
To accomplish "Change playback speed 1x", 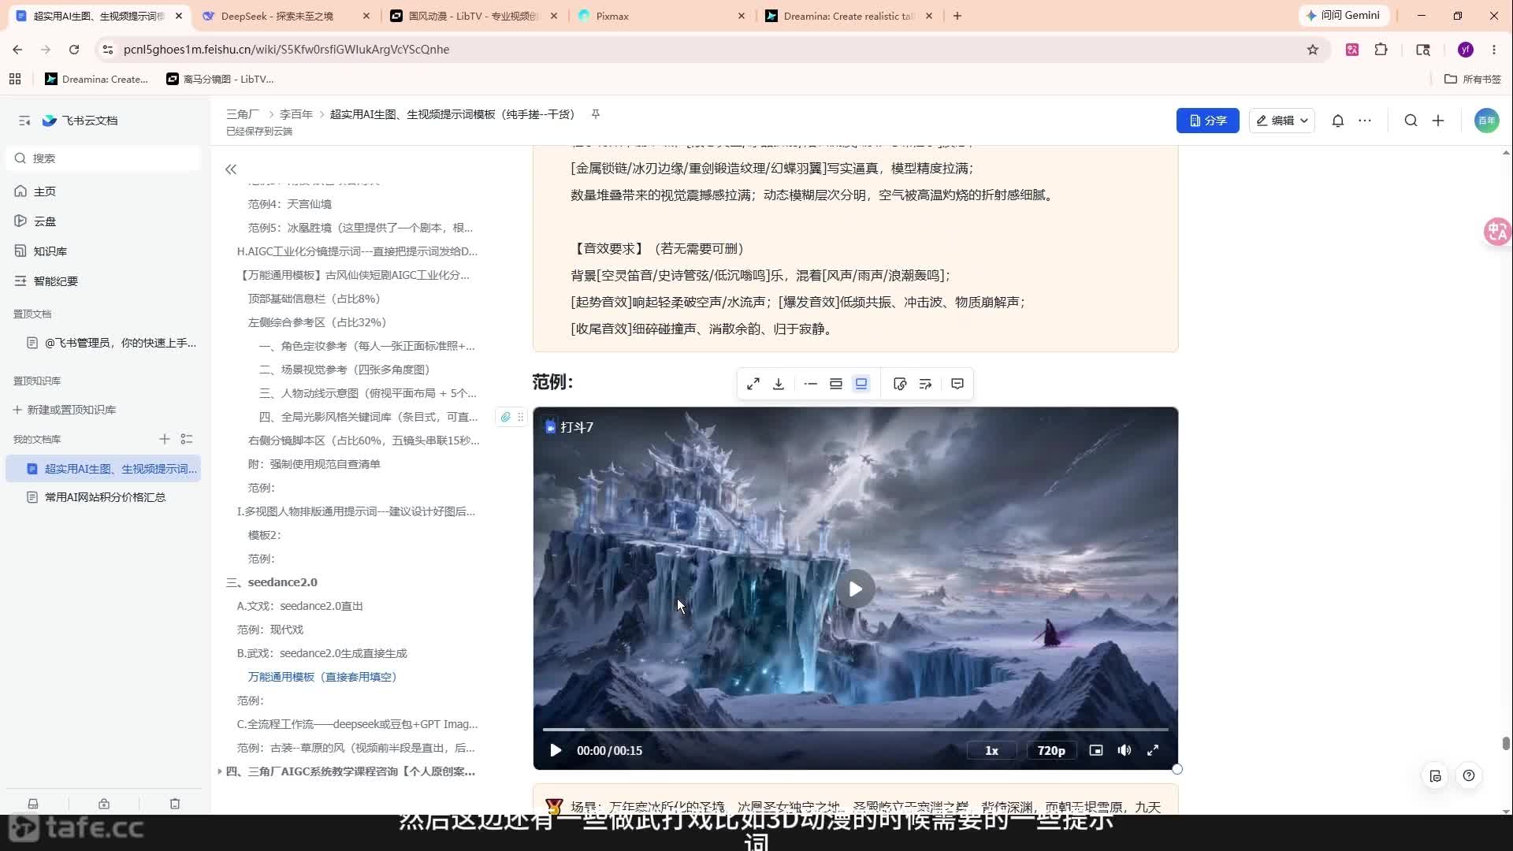I will [991, 750].
